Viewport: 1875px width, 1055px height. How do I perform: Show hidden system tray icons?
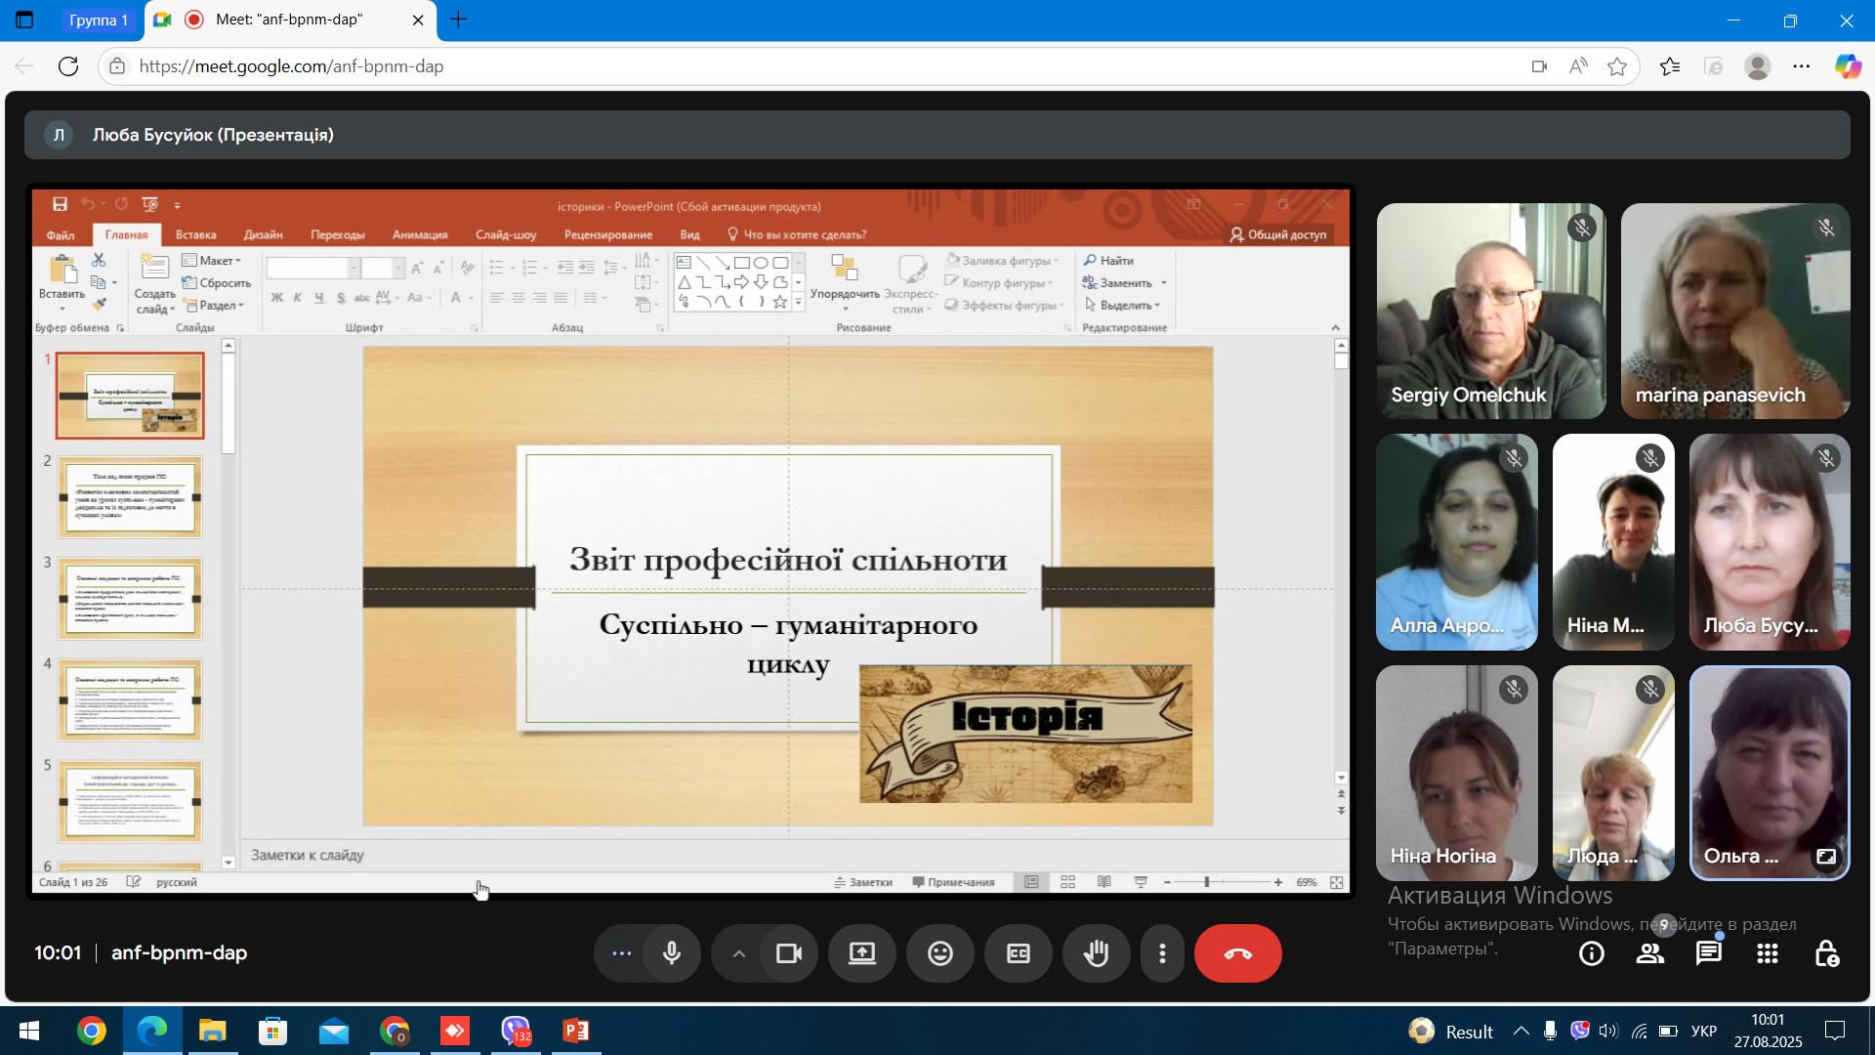pyautogui.click(x=1521, y=1032)
